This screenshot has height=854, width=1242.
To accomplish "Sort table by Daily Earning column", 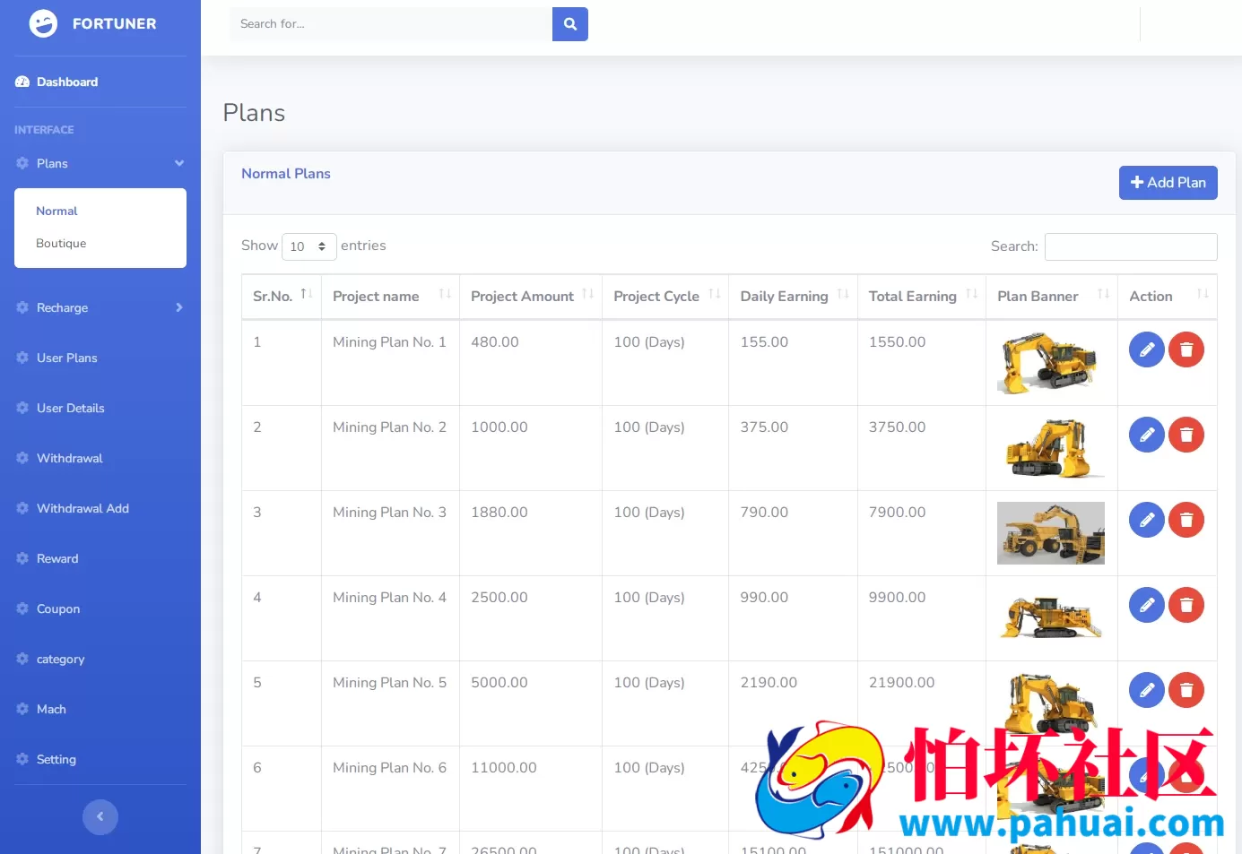I will click(x=794, y=297).
